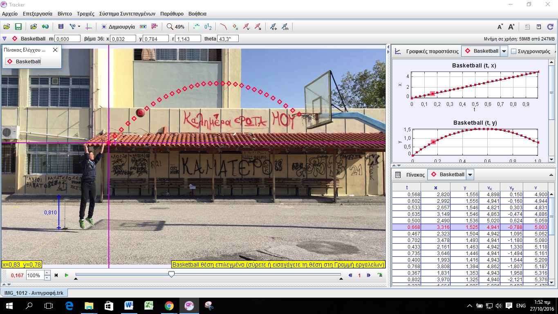Click the red 0,167 time readout

(17, 275)
